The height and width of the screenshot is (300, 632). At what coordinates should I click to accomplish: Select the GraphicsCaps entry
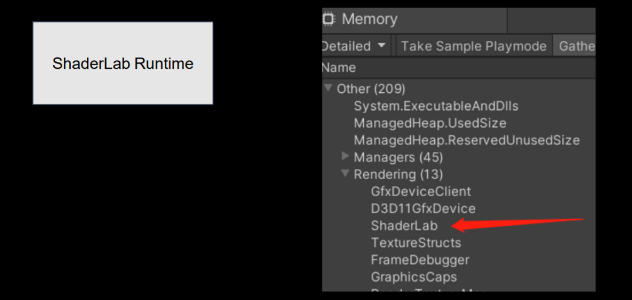coord(413,277)
